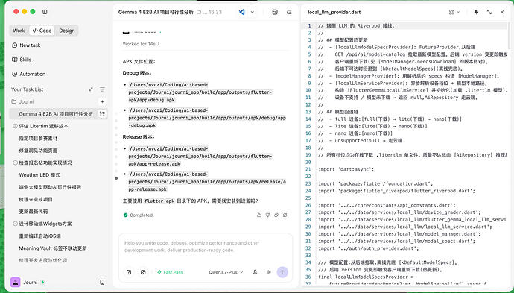This screenshot has height=293, width=514.
Task: Expand the open-in-editor dropdown arrow
Action: tap(253, 12)
